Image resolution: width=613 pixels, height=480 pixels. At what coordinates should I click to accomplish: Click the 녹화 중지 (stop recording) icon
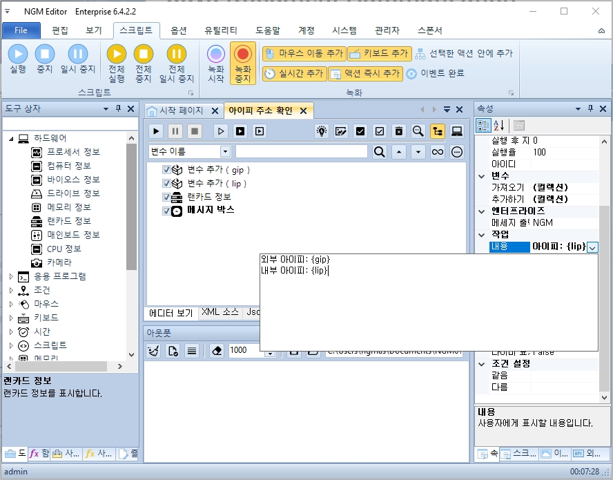(243, 55)
